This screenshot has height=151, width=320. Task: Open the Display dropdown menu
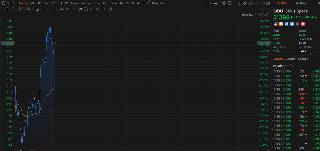pos(214,3)
